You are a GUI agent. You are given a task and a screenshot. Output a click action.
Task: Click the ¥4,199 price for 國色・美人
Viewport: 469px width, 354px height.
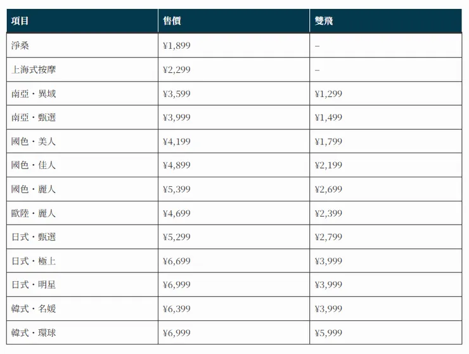[177, 141]
